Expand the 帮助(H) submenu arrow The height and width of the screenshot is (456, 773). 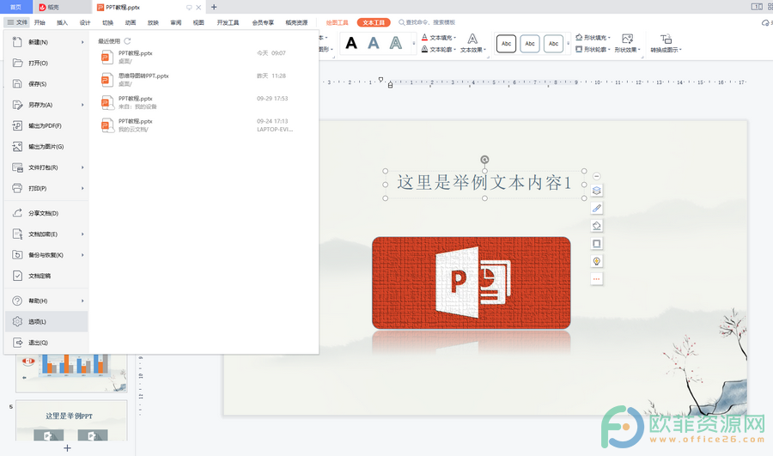[x=82, y=301]
